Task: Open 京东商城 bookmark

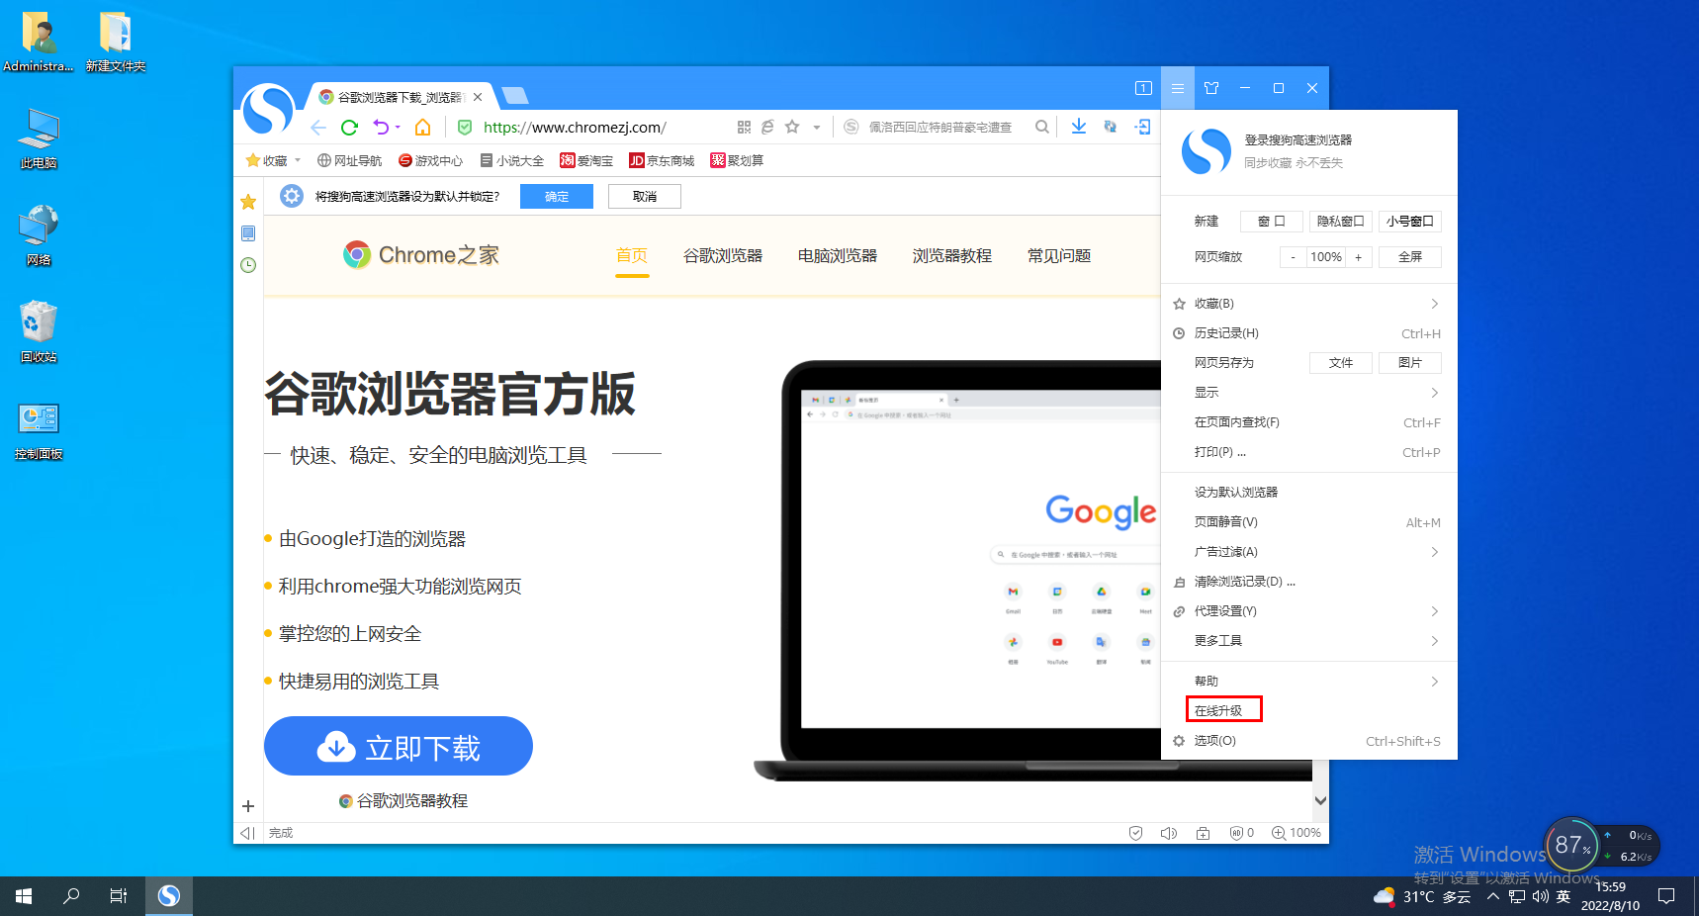Action: click(662, 160)
